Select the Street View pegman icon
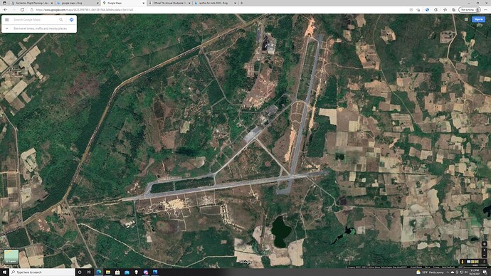 click(x=463, y=262)
